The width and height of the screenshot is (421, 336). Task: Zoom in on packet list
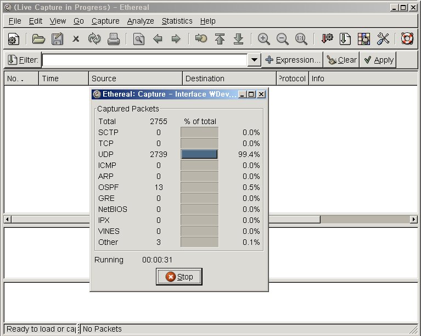coord(263,39)
